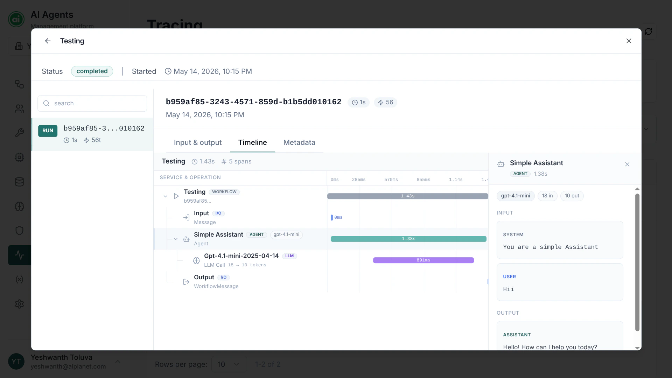Select the 1.38s agent timeline bar
Image resolution: width=672 pixels, height=378 pixels.
tap(408, 239)
